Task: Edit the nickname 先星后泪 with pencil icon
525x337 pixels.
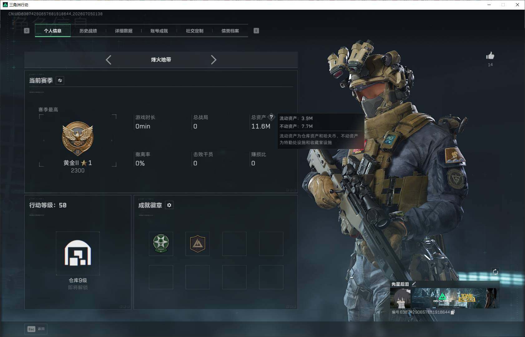Action: click(414, 284)
